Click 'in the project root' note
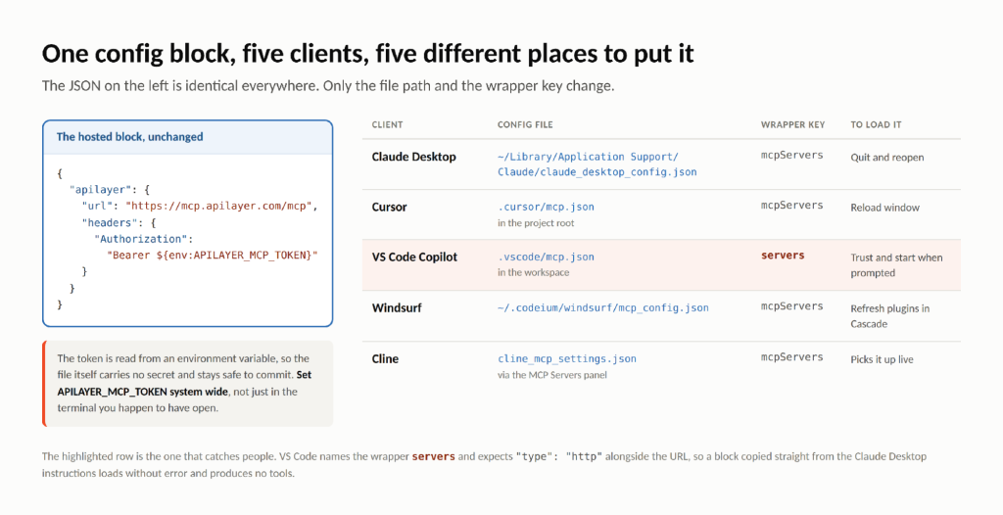The image size is (1003, 515). pos(536,223)
